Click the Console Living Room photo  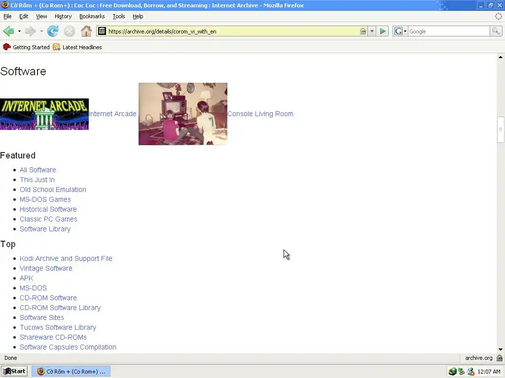click(x=183, y=114)
